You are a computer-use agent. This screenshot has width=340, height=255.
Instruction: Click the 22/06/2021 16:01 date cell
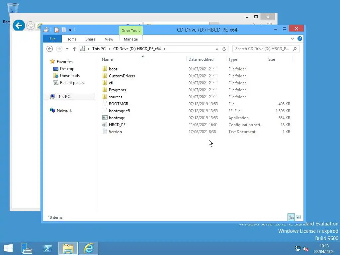[x=203, y=125]
